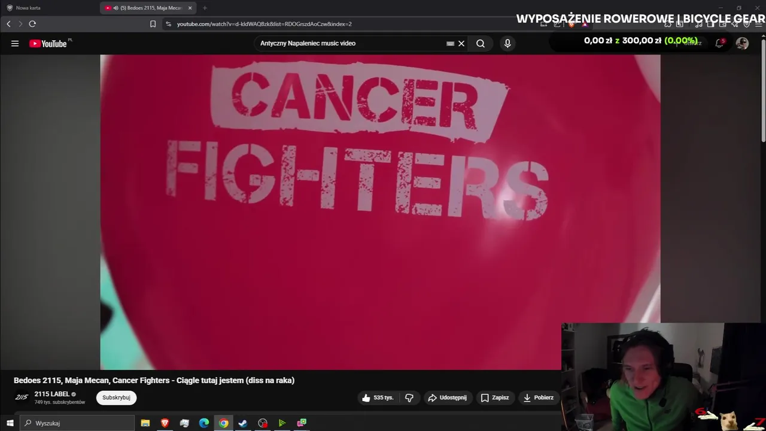The width and height of the screenshot is (766, 431).
Task: Subscribe using the Subskrybuj button
Action: 116,397
